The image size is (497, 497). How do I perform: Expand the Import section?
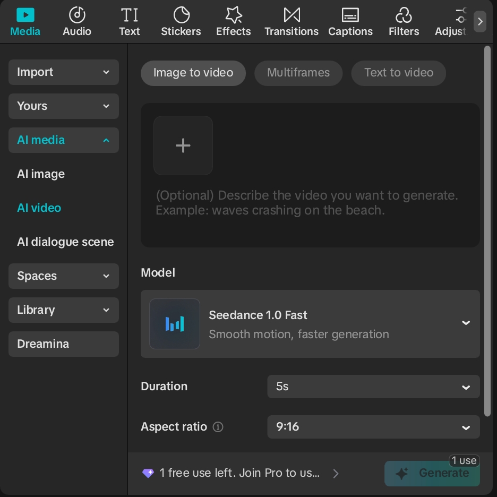click(64, 72)
